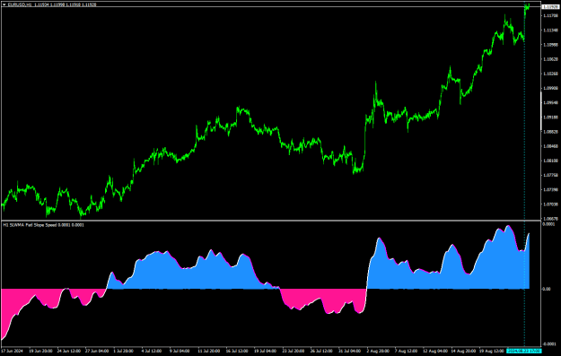This screenshot has height=356, width=561.
Task: Click the 17 Jun 2024 date label
Action: tap(12, 351)
